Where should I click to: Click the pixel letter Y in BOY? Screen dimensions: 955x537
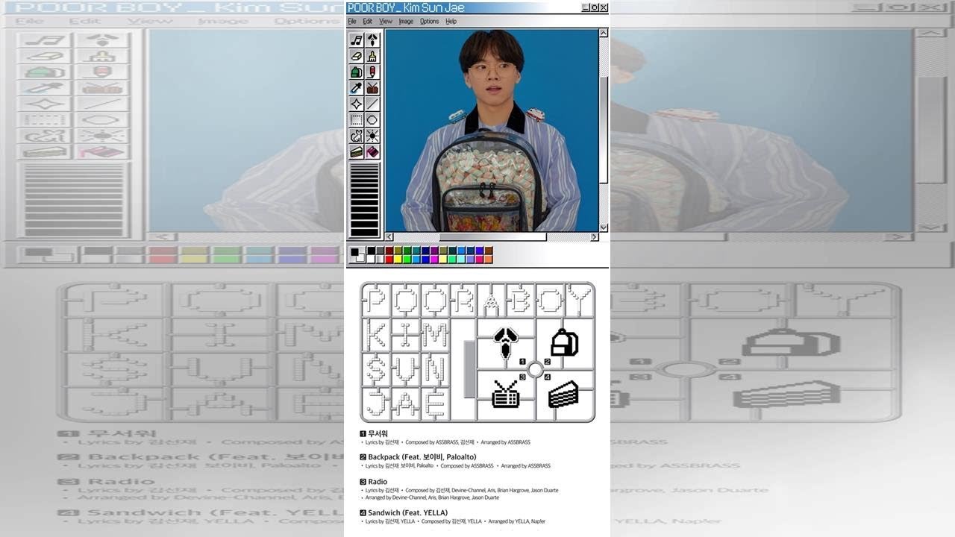(x=578, y=300)
